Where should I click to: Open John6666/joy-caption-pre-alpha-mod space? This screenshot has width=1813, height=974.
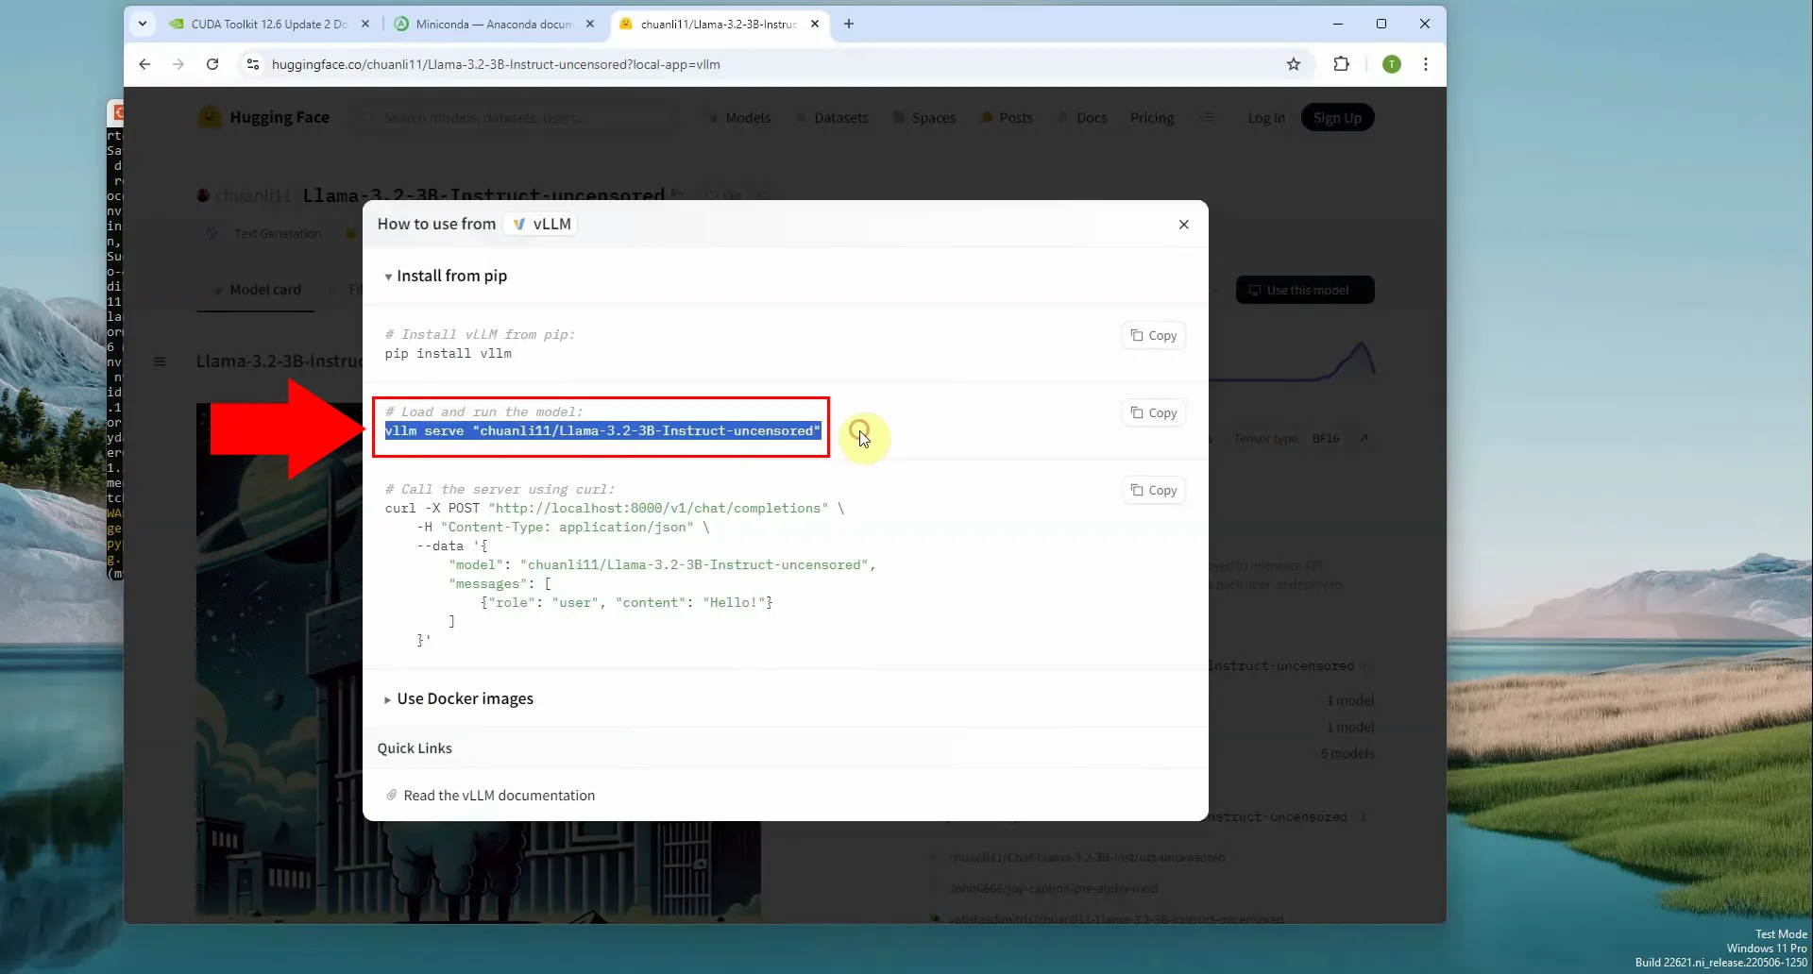click(x=1053, y=888)
